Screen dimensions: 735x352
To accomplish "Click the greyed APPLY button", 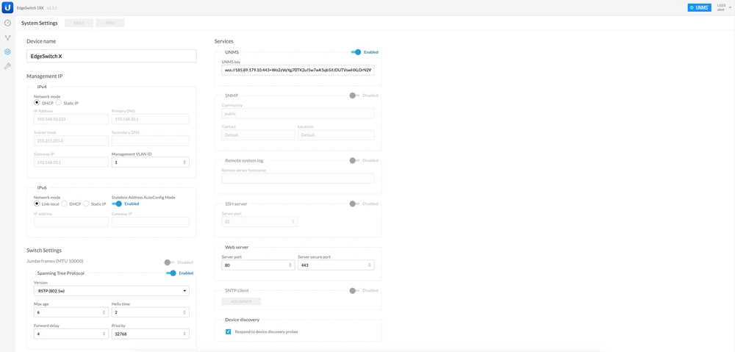I will (x=110, y=23).
